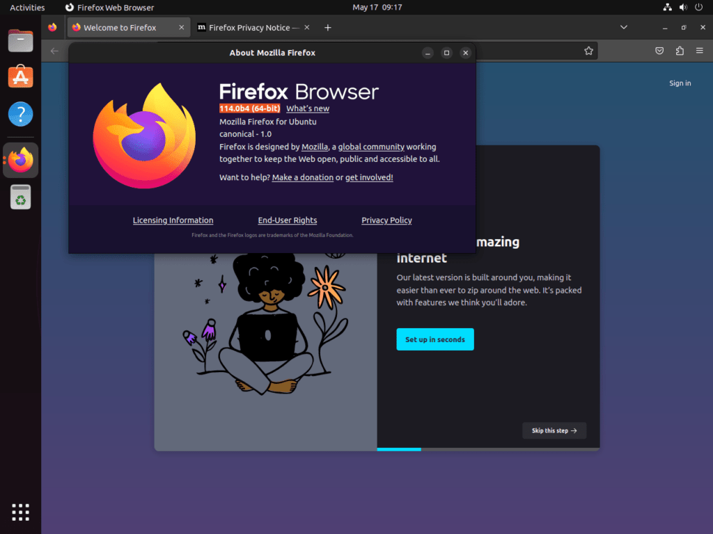Image resolution: width=713 pixels, height=534 pixels.
Task: Click the Firefox icon in the dock
Action: coord(20,160)
